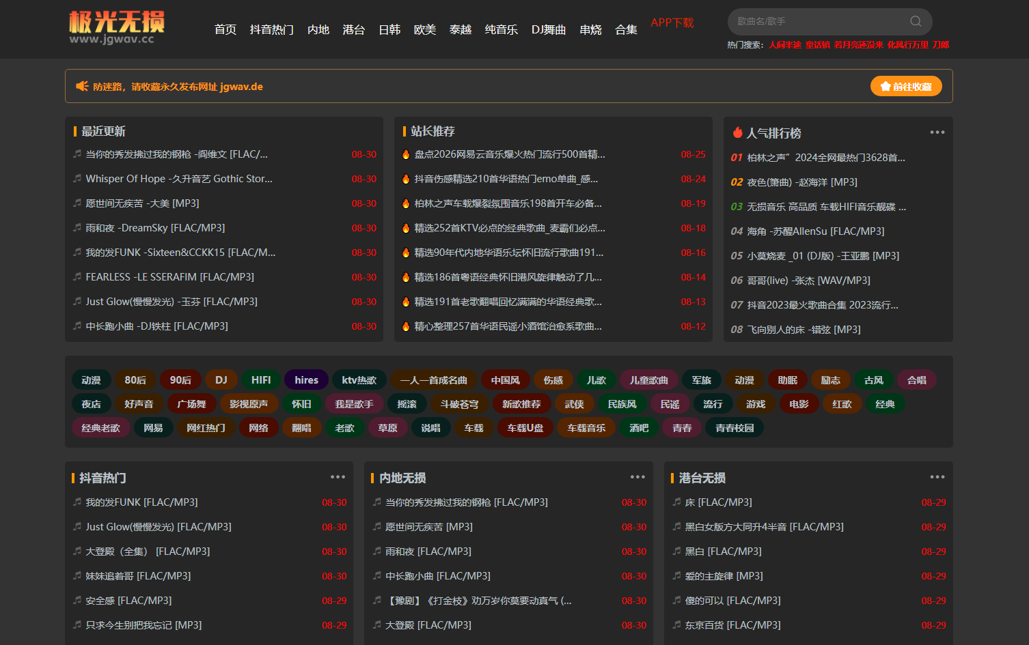Click the flame icon beside 盘点2026网易云音乐
Screen dimensions: 1029x645
click(406, 154)
